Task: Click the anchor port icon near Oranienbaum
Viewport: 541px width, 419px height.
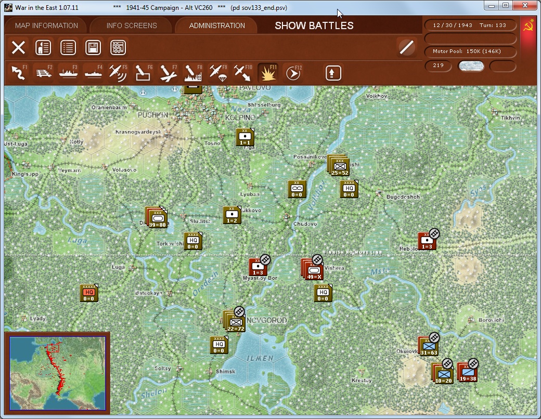Action: (143, 91)
